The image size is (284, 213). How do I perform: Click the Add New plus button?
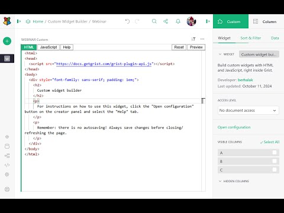[7, 41]
